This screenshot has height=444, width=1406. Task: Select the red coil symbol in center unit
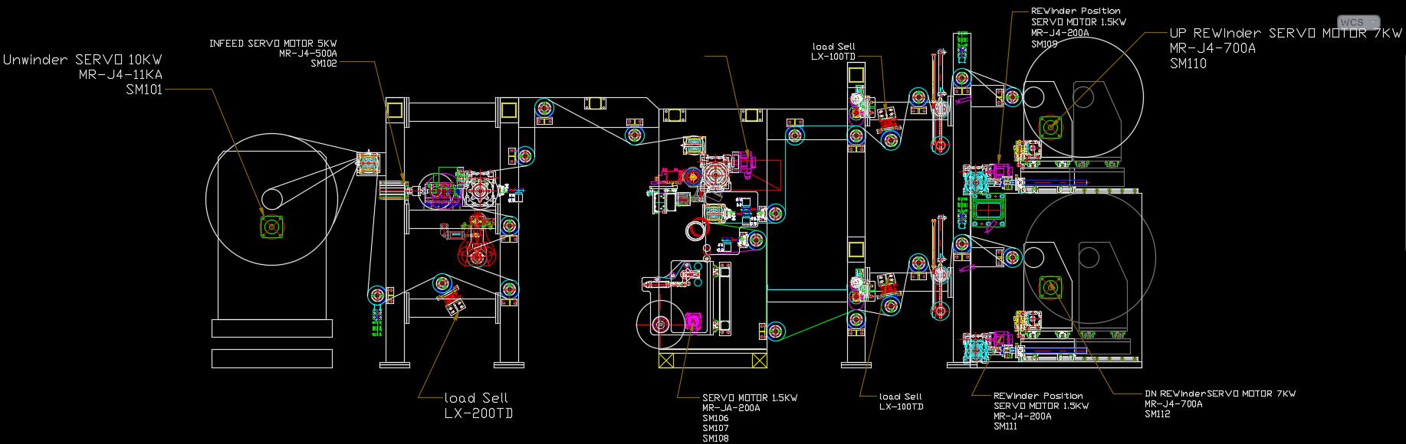pyautogui.click(x=697, y=230)
